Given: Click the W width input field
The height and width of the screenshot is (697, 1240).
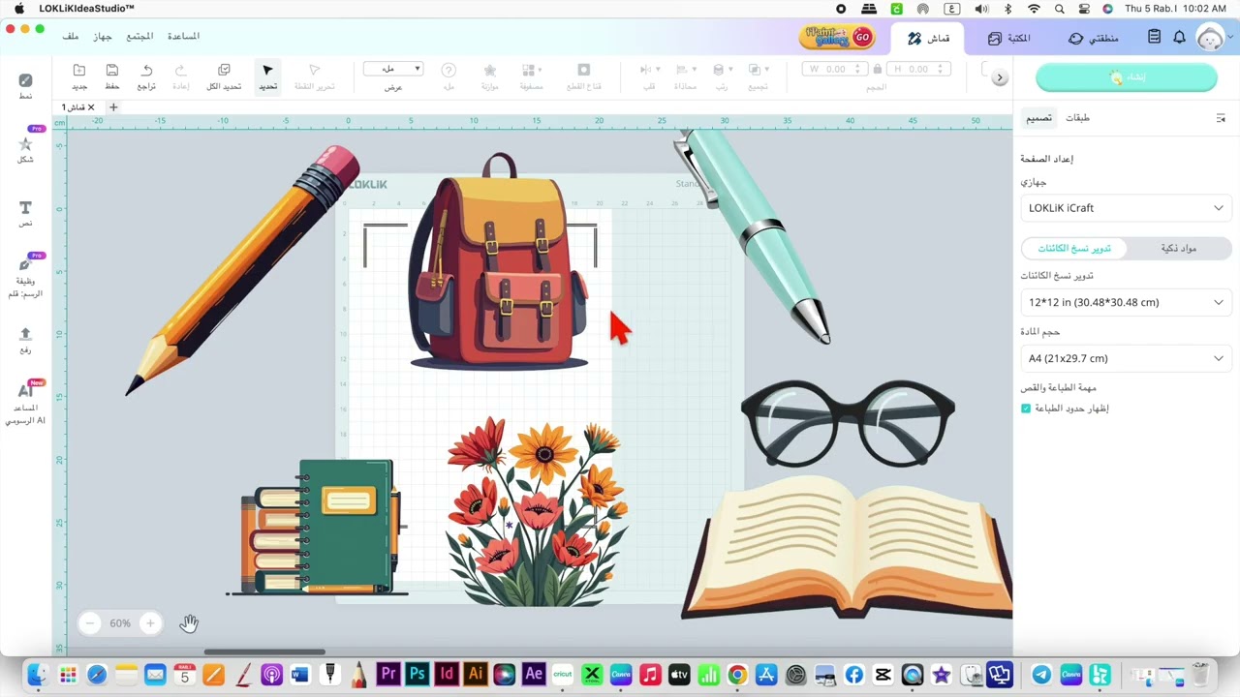Looking at the screenshot, I should [836, 69].
